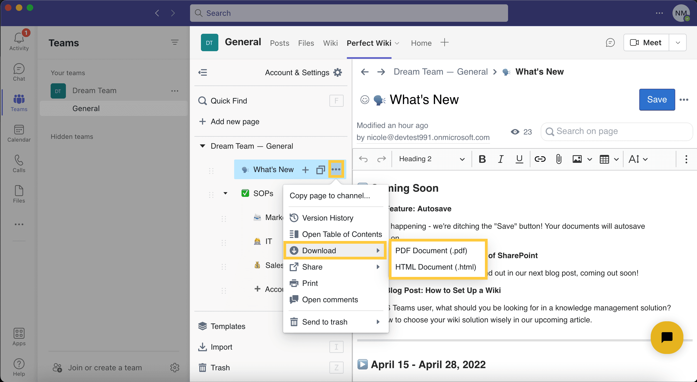Go forward in wiki breadcrumb navigation

click(381, 72)
